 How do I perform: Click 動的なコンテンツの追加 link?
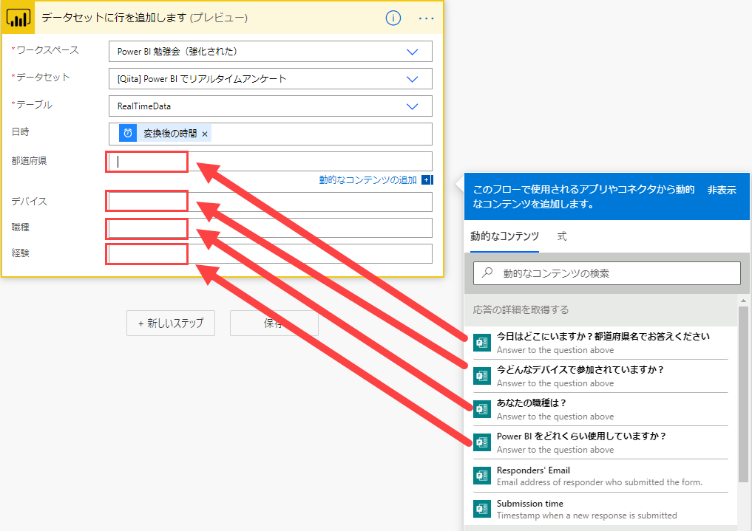click(x=367, y=180)
